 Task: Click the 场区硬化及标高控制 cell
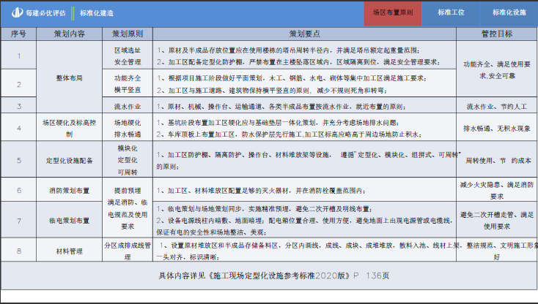click(x=70, y=128)
